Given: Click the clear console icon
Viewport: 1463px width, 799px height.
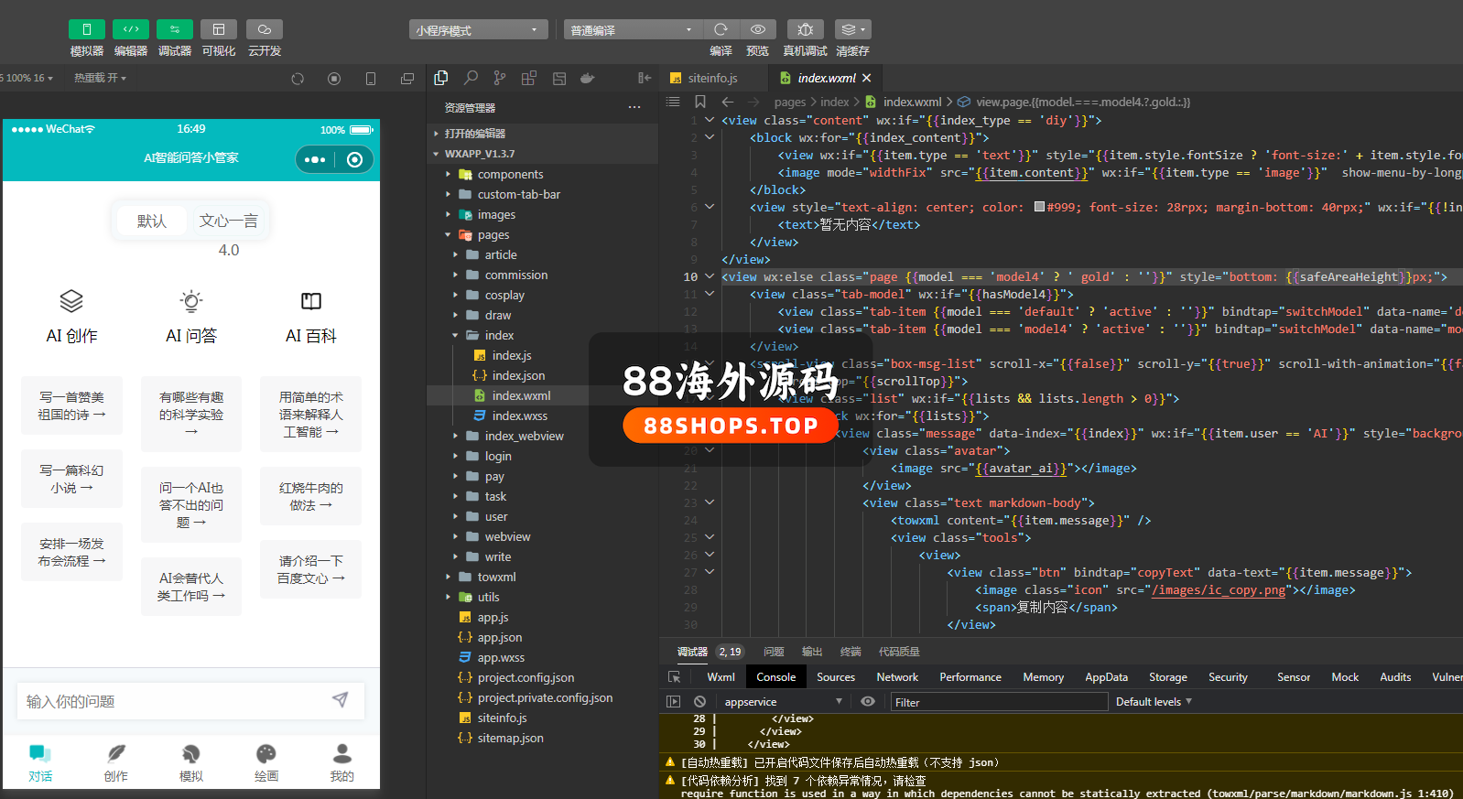Looking at the screenshot, I should click(x=699, y=702).
